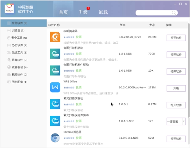Click the search input field
This screenshot has width=190, height=148.
(154, 13)
